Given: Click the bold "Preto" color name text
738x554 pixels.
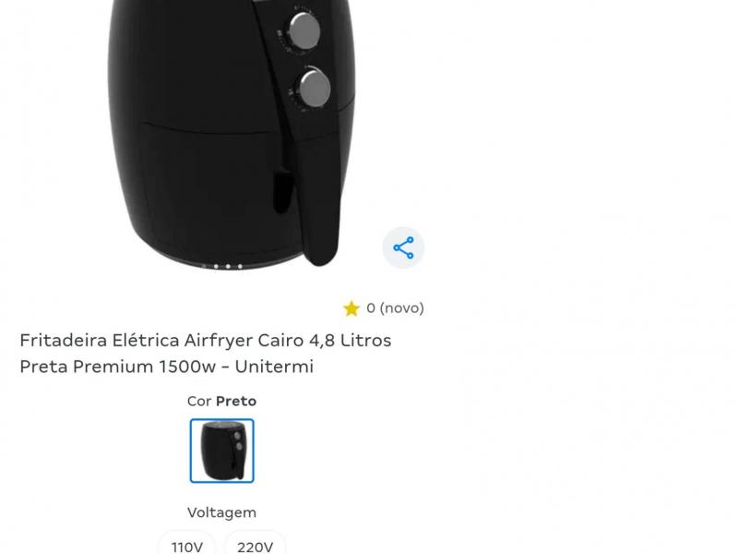Looking at the screenshot, I should tap(236, 402).
